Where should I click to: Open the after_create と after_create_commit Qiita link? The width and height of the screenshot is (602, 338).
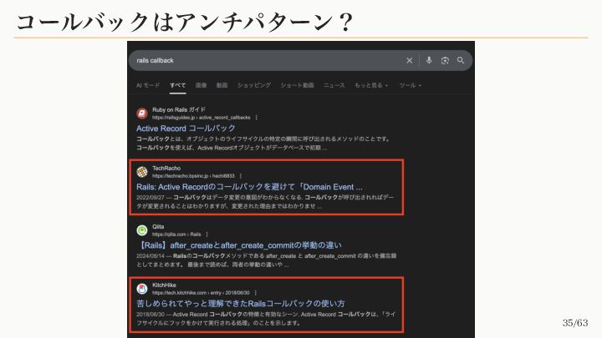[x=239, y=245]
